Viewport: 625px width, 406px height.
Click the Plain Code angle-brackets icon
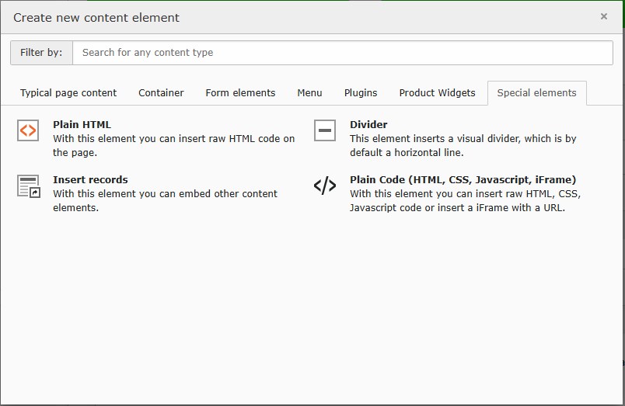coord(325,186)
